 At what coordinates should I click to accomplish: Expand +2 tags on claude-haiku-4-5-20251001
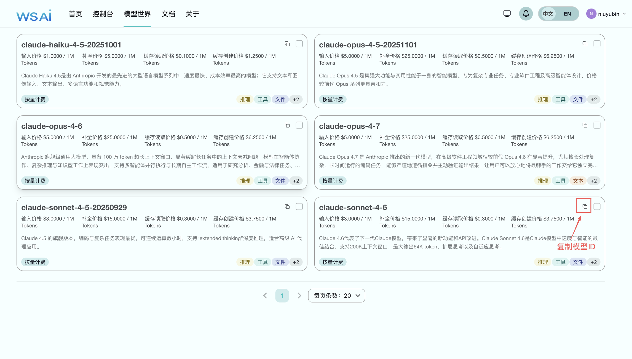(x=296, y=100)
